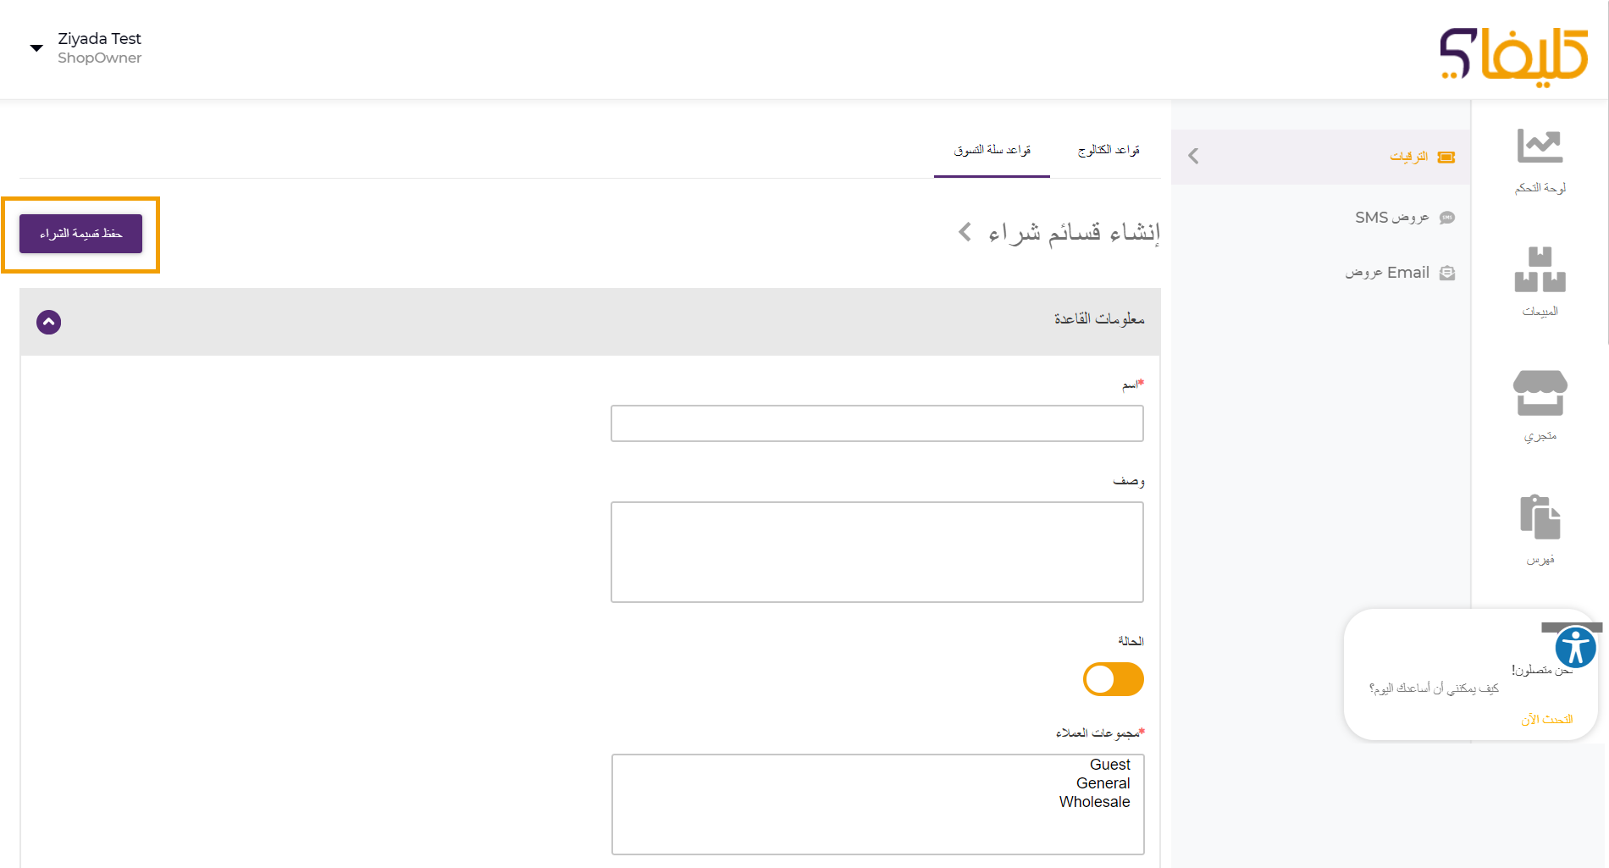1609x868 pixels.
Task: Select General in customer groups list
Action: pyautogui.click(x=1103, y=783)
